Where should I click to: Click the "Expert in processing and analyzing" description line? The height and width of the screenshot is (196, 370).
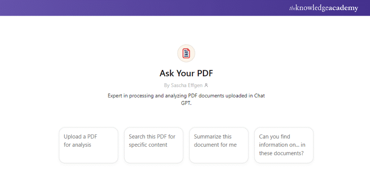186,96
